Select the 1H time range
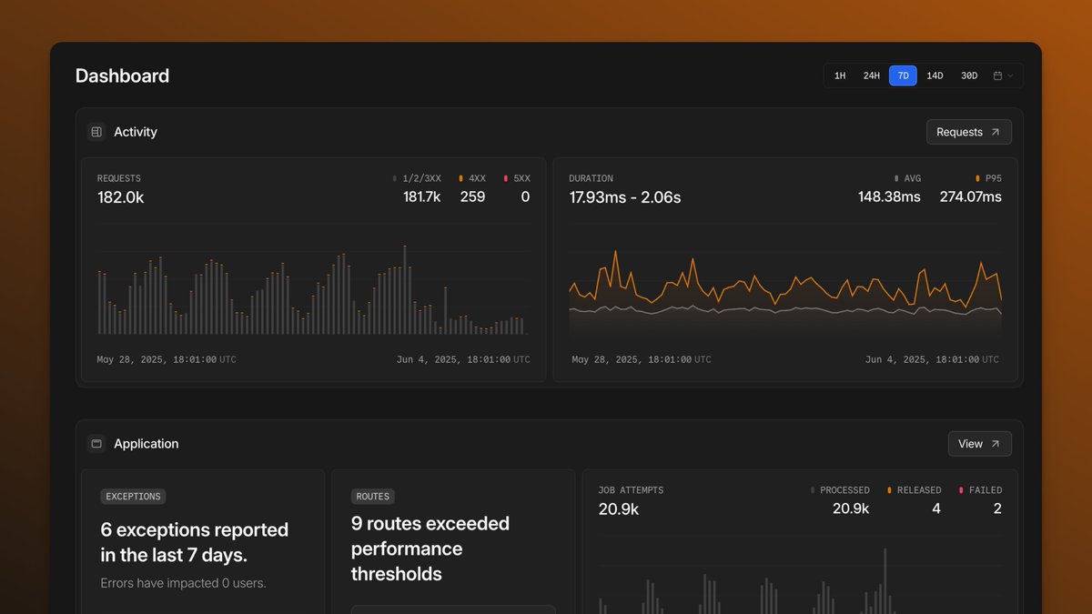This screenshot has height=614, width=1092. 840,75
